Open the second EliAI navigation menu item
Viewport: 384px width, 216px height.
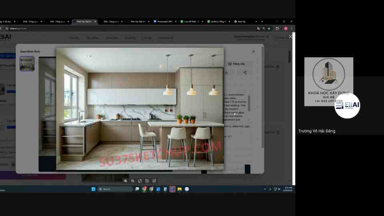[92, 38]
